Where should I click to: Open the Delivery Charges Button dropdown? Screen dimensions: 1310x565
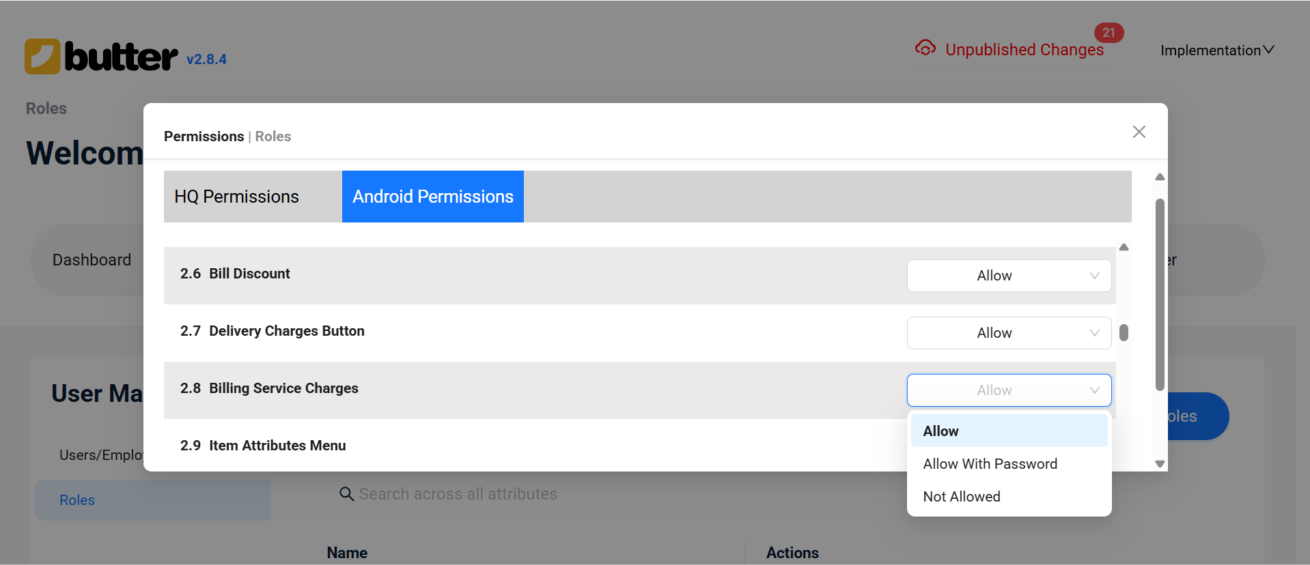point(1008,333)
